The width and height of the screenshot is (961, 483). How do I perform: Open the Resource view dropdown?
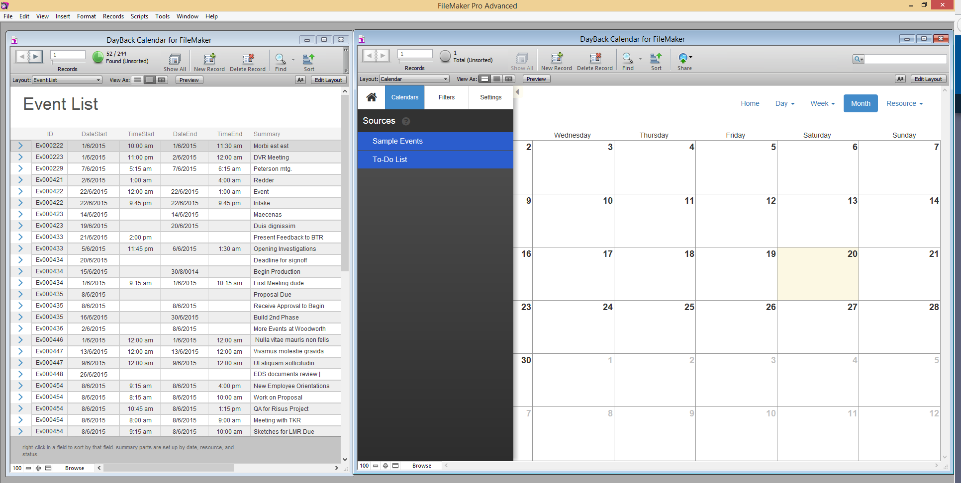click(904, 103)
